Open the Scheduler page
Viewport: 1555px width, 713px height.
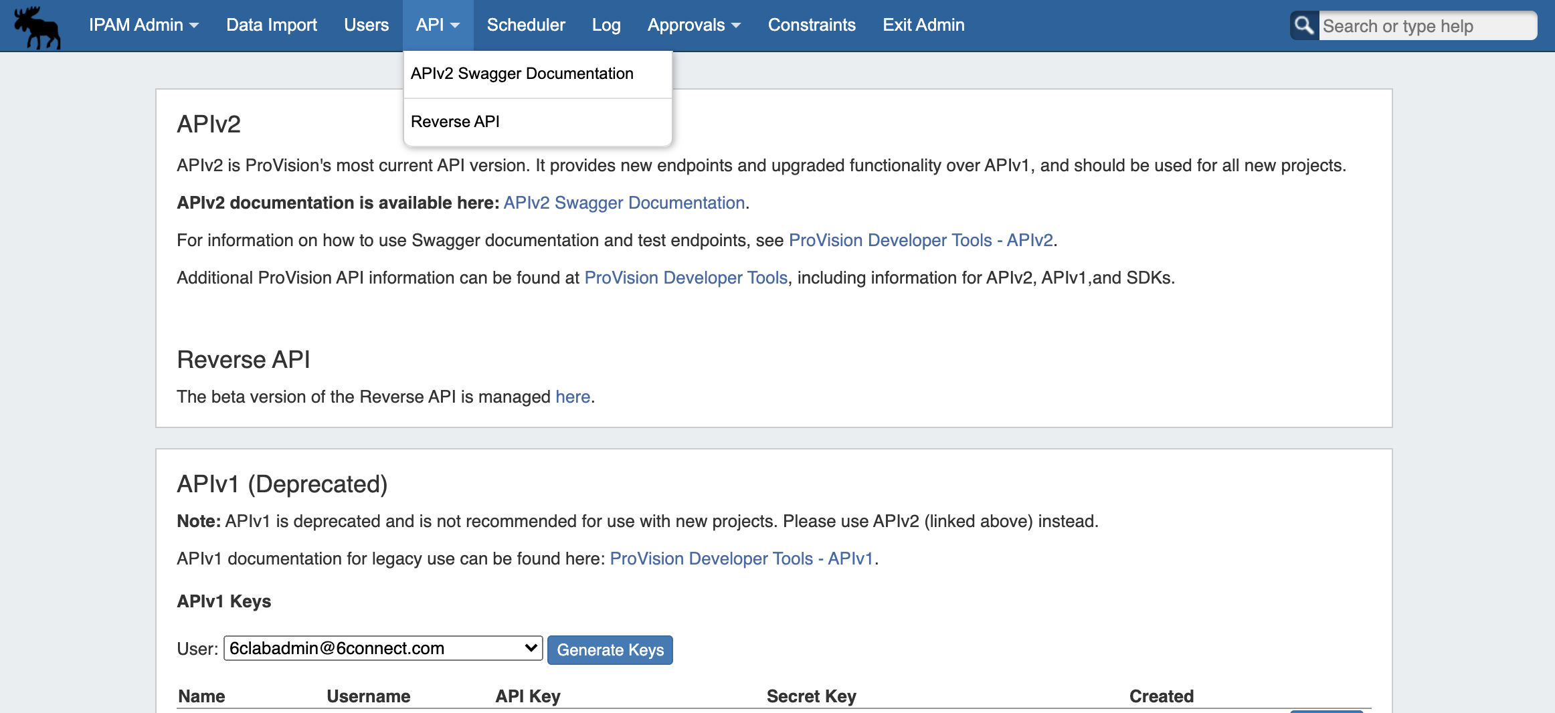[526, 25]
